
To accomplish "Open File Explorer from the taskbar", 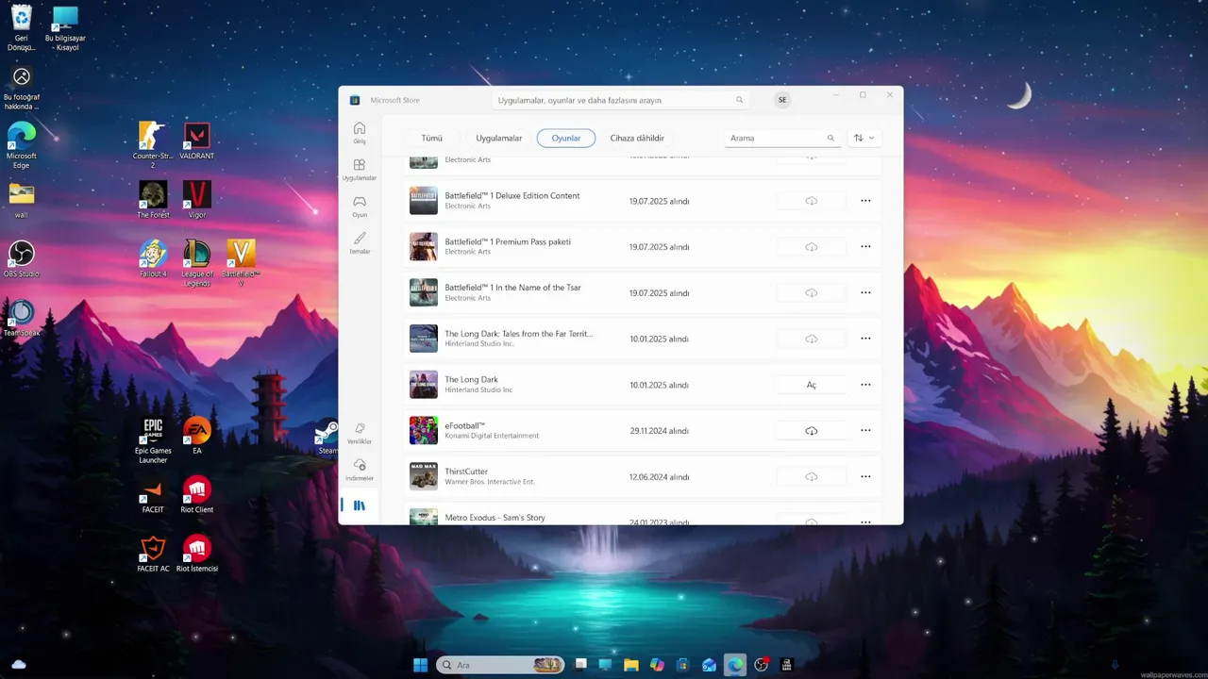I will coord(630,665).
